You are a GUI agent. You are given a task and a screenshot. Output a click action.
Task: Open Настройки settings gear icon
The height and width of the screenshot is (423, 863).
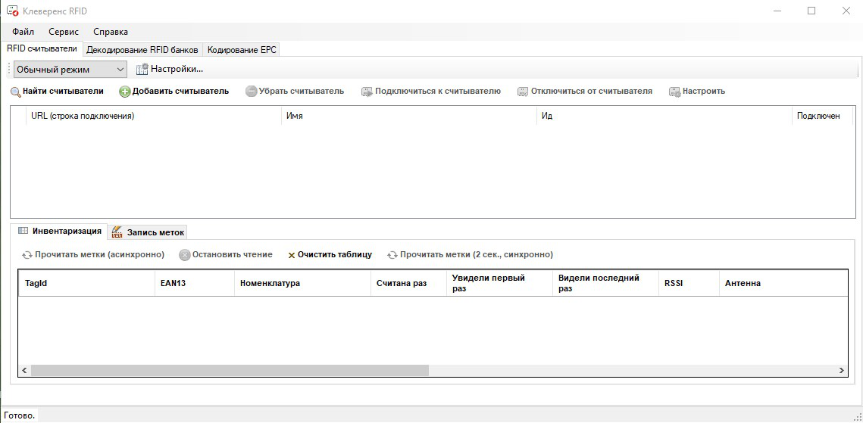coord(142,70)
